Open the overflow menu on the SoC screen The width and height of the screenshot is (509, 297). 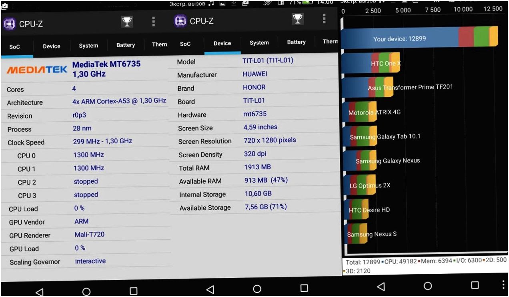[153, 22]
